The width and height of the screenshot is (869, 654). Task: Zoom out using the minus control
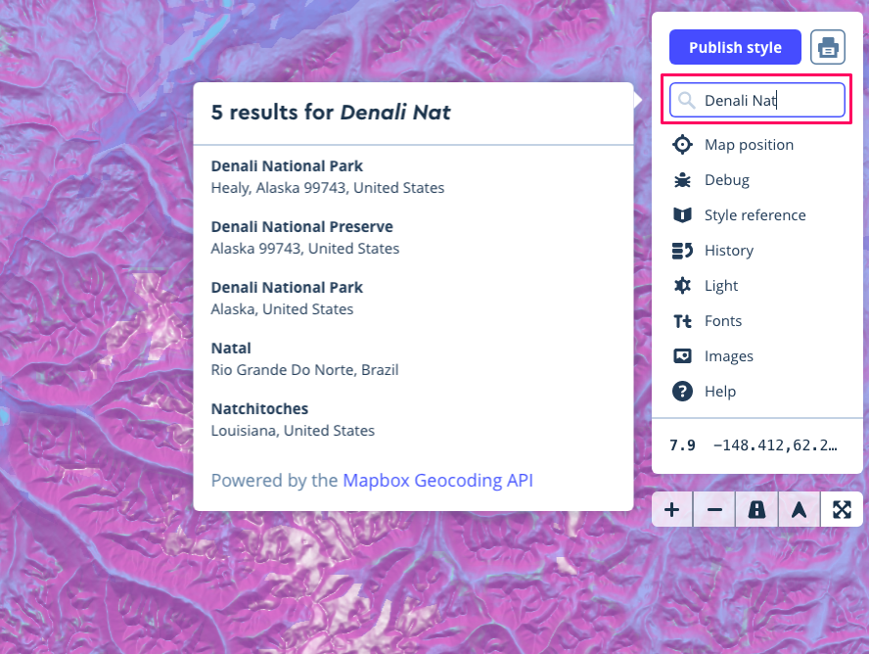[x=713, y=509]
